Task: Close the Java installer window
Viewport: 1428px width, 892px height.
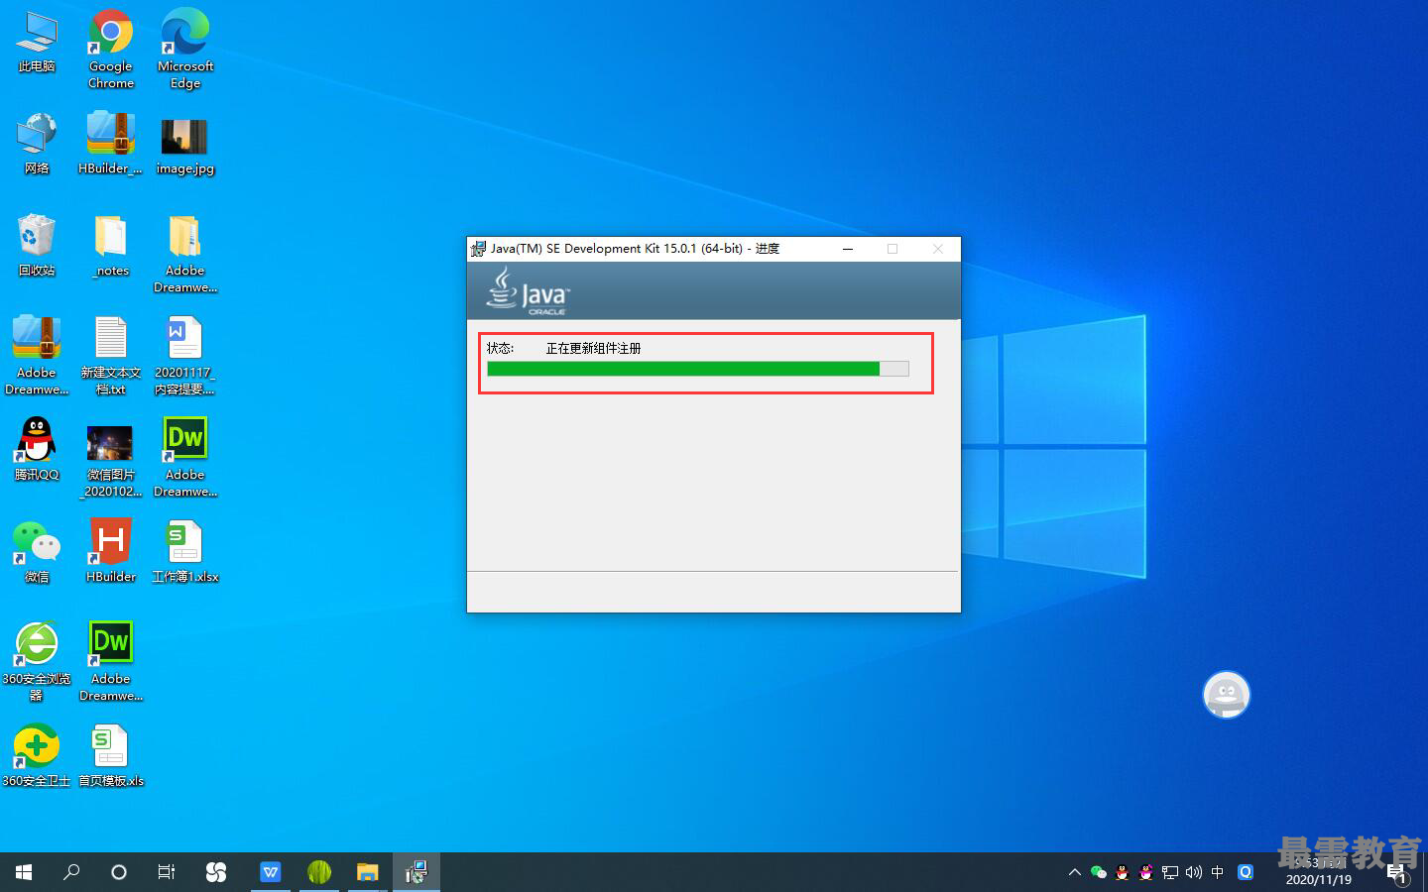Action: coord(937,249)
